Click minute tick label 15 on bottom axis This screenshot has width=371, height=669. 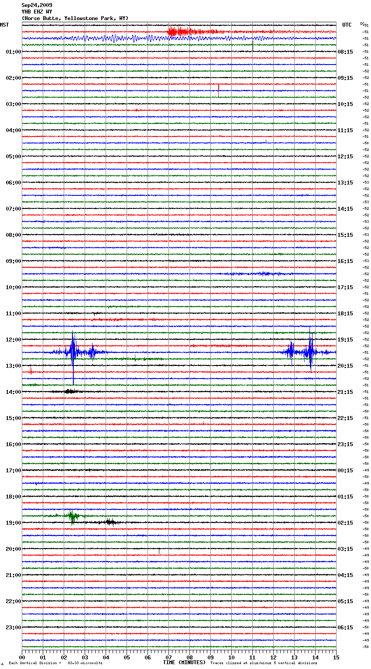coord(336,657)
